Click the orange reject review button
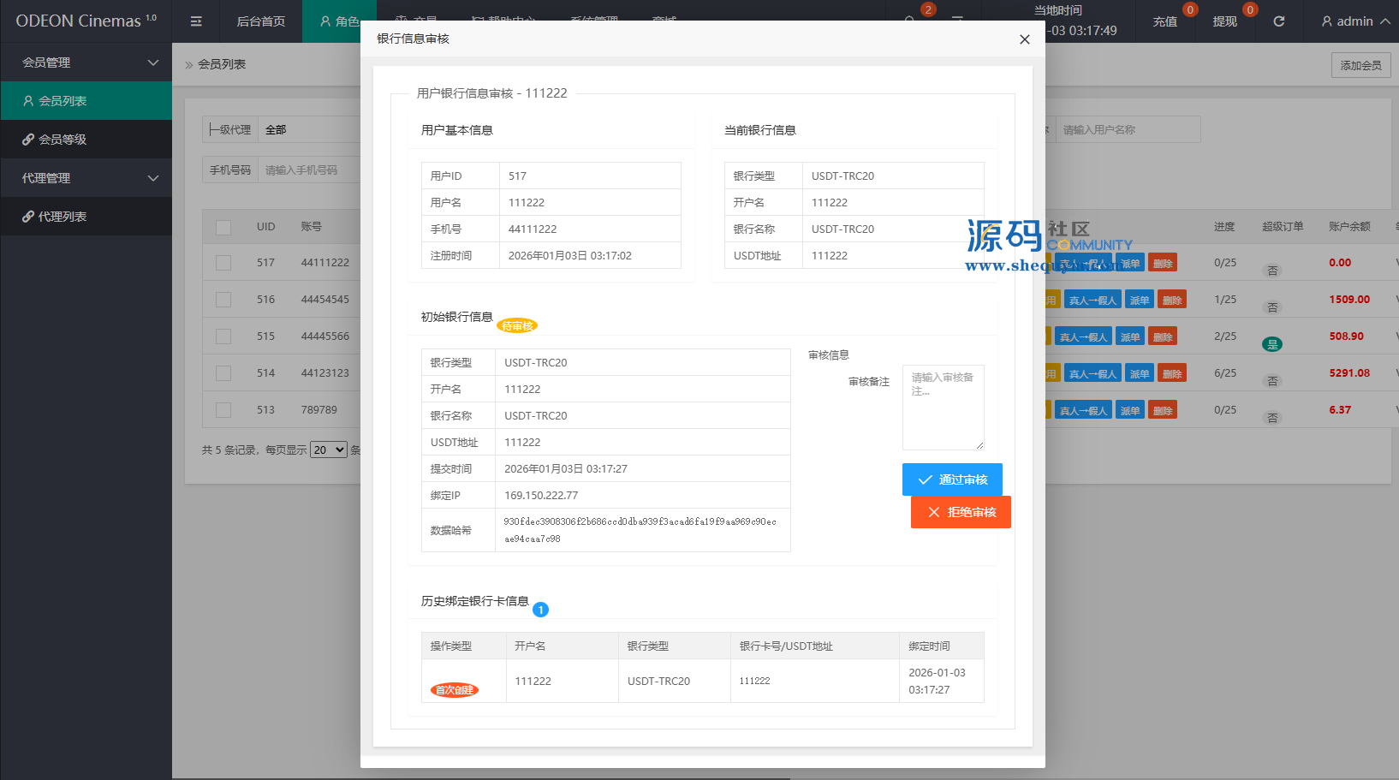This screenshot has height=780, width=1399. (961, 512)
